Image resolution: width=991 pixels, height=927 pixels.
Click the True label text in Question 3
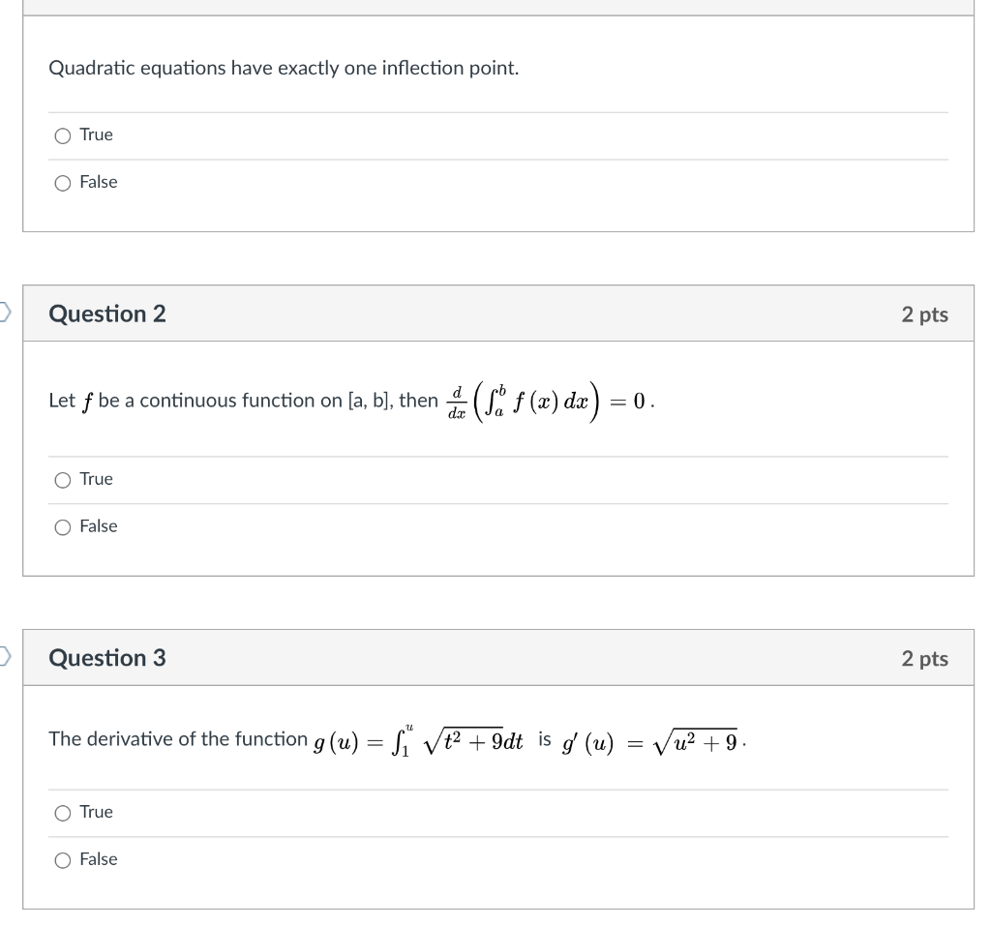tap(97, 813)
